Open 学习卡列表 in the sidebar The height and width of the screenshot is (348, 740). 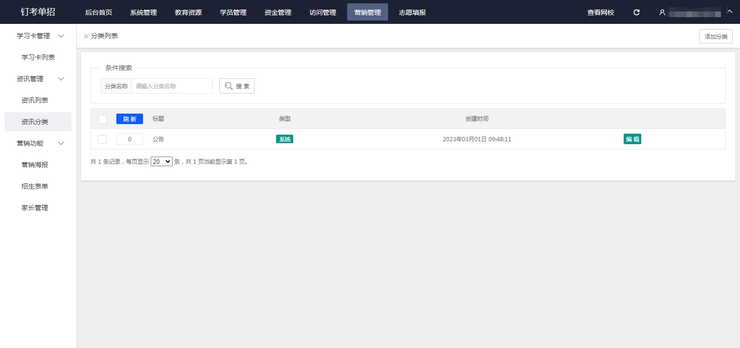[38, 57]
